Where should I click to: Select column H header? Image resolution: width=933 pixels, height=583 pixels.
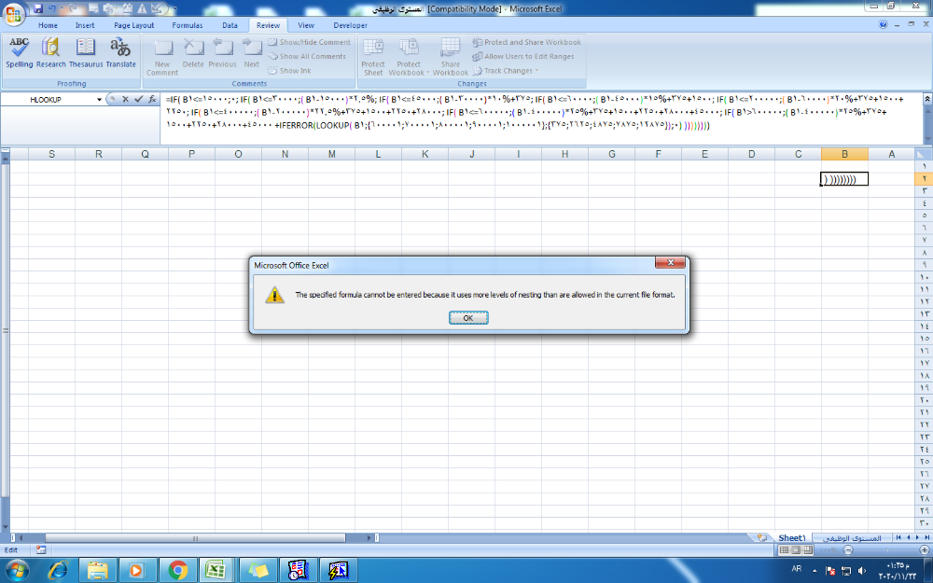(x=564, y=154)
